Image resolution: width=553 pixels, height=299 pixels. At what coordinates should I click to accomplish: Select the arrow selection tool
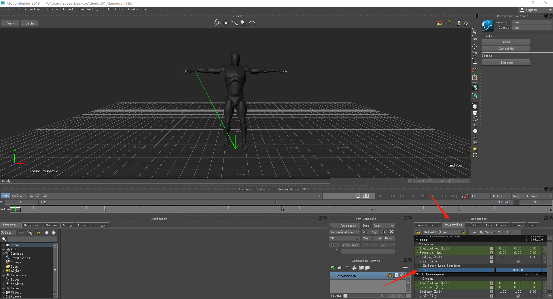475,31
